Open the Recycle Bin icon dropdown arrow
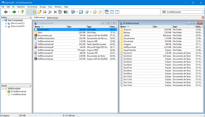 coord(91,12)
